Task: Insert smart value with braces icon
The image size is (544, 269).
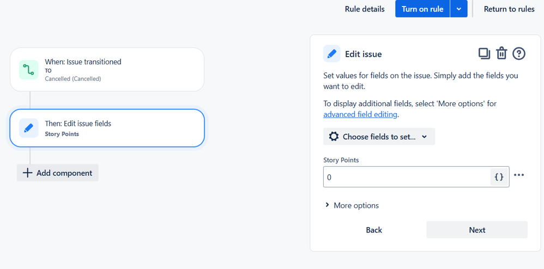Action: coord(499,177)
